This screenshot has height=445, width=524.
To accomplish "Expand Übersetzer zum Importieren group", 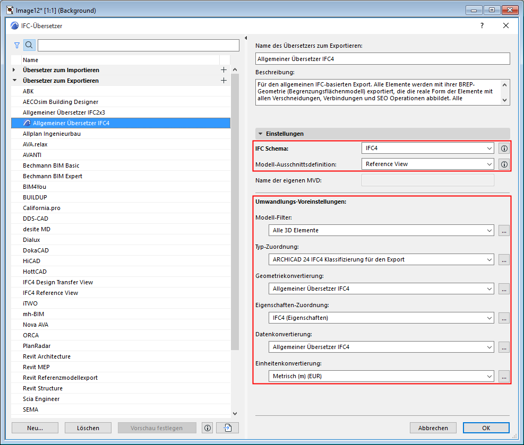I will 14,70.
